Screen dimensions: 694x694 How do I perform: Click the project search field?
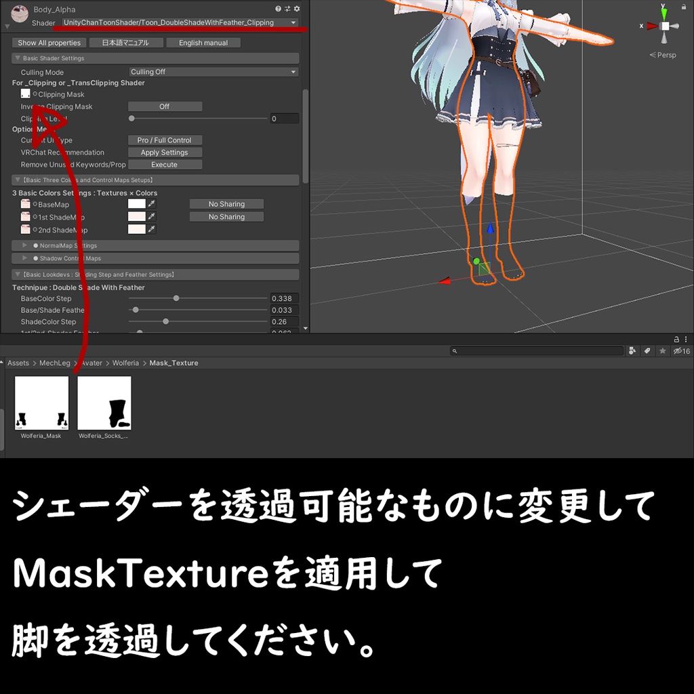pyautogui.click(x=537, y=351)
